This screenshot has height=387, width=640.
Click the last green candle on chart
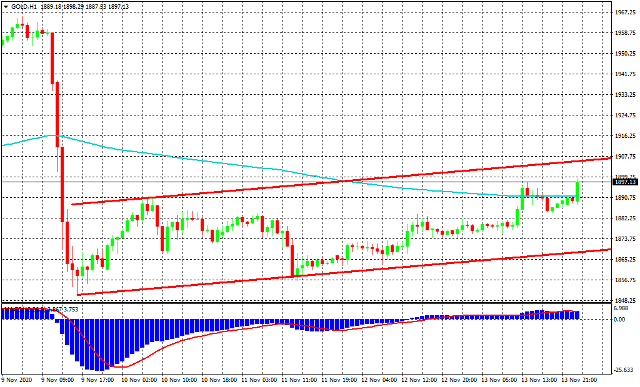pyautogui.click(x=577, y=192)
